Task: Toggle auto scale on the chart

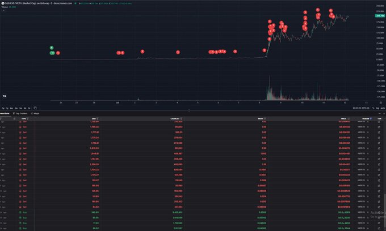Action: (383, 108)
